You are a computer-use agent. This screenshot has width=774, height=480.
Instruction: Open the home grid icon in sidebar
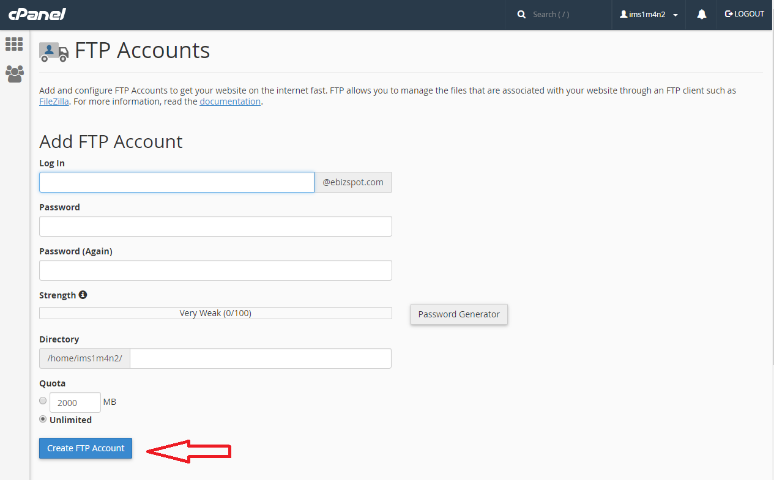(x=14, y=44)
